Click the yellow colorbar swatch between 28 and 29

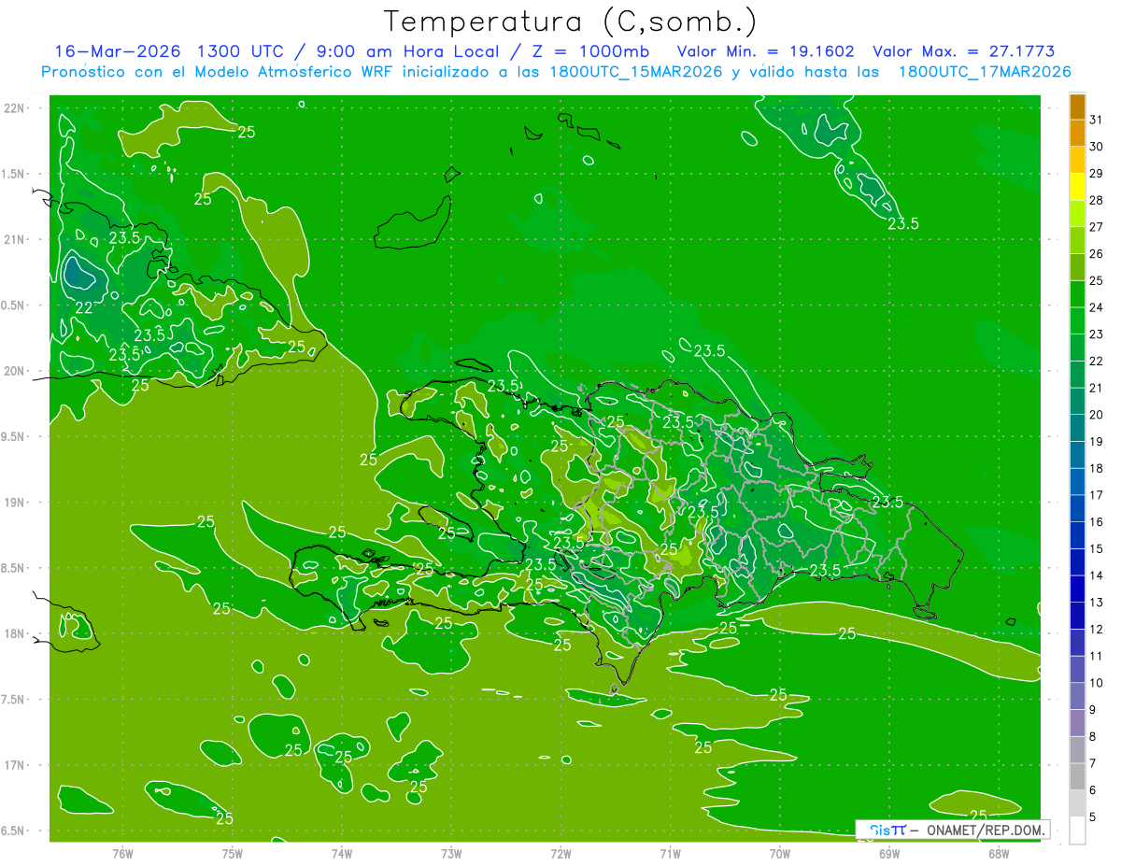pos(1077,187)
